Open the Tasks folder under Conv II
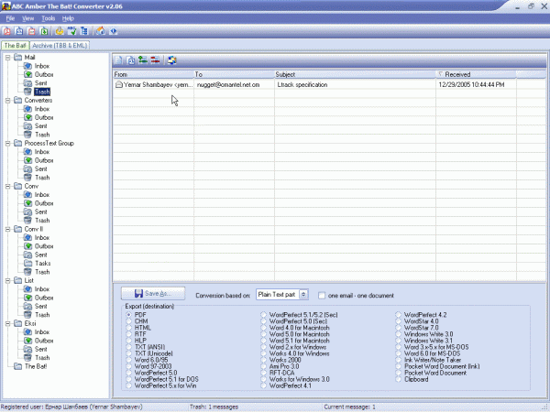 coord(43,264)
